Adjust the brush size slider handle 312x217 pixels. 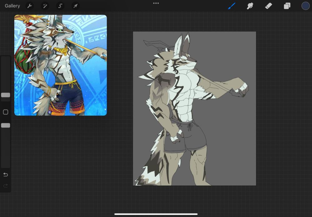6,95
